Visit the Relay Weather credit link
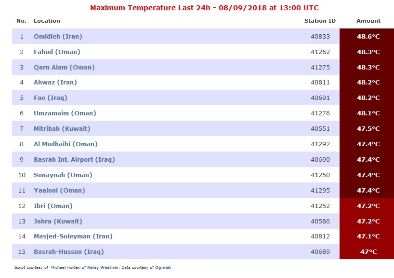This screenshot has height=278, width=394. [103, 267]
